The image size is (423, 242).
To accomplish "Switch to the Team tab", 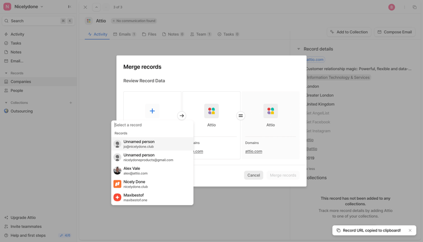I will (201, 34).
